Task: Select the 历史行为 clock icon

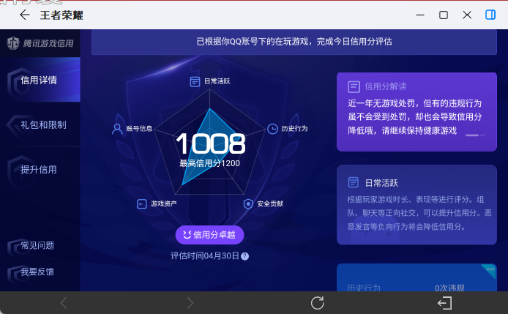Action: [272, 129]
